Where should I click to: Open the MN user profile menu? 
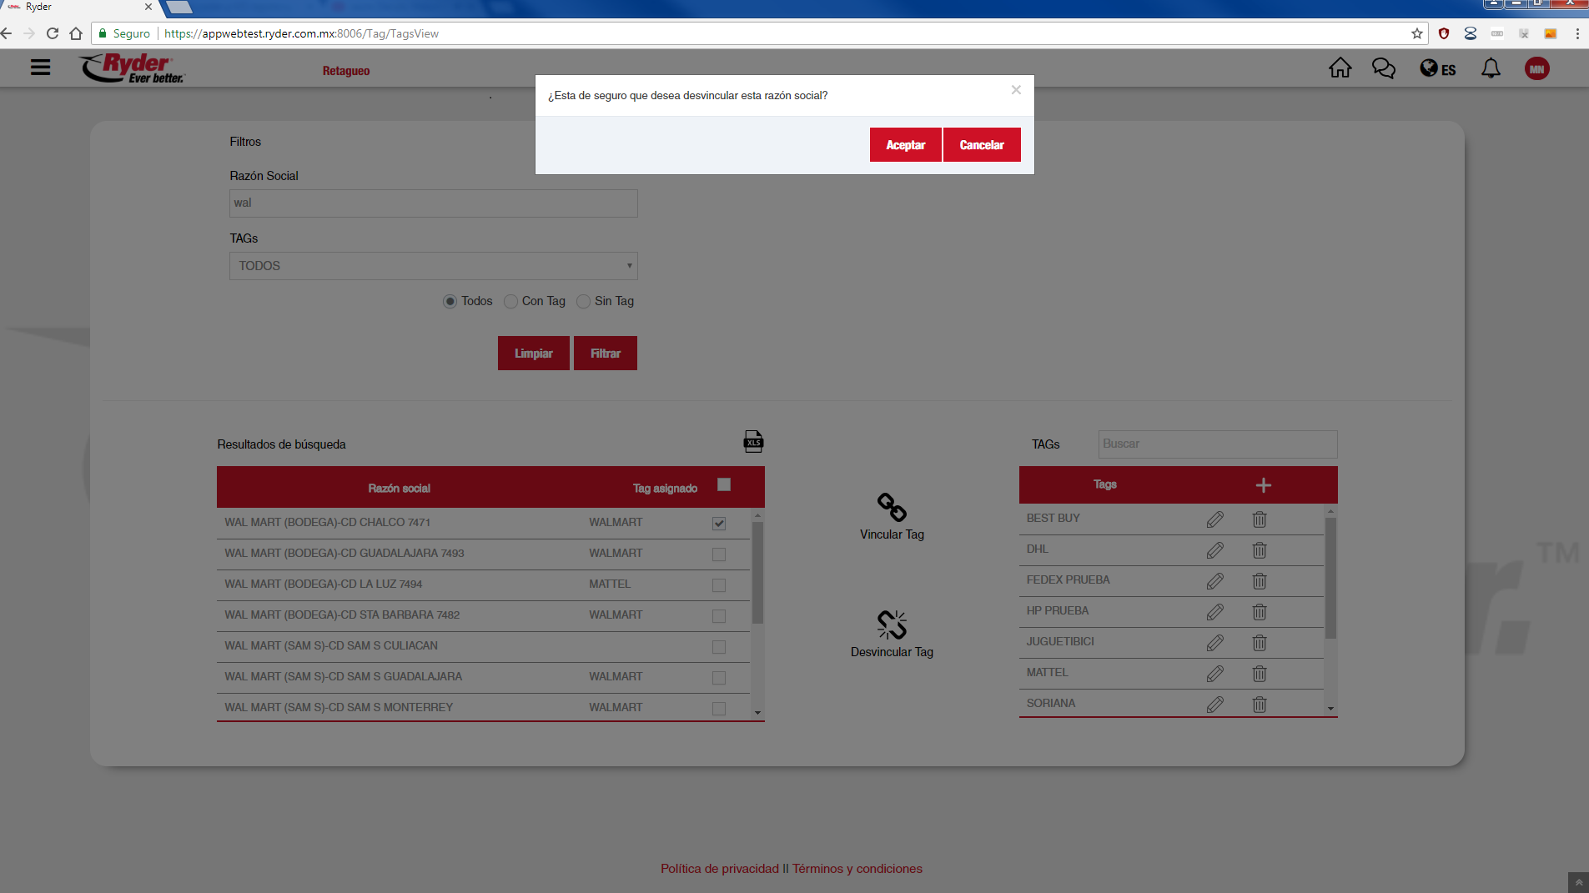(x=1536, y=69)
